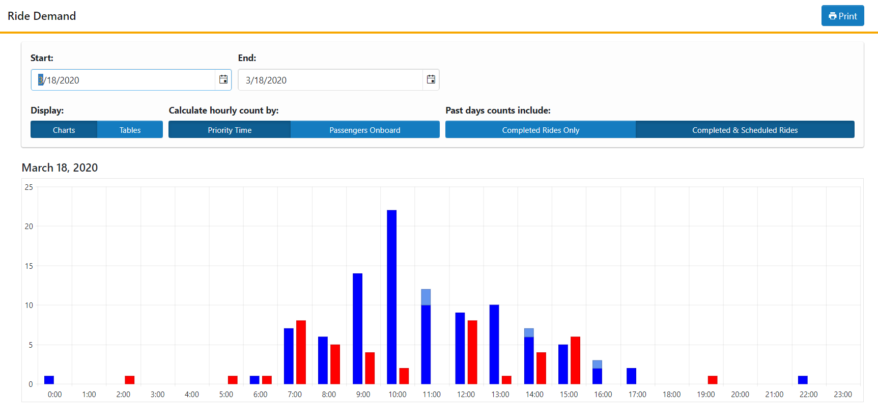Click into the End date field
Screen dimensions: 878x420
point(330,80)
